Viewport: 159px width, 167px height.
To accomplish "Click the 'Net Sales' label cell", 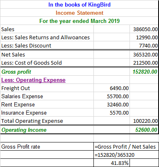I will coord(47,54).
